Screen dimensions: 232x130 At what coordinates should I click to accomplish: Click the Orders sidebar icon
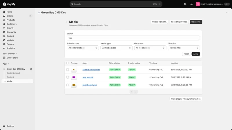[x=4, y=16]
